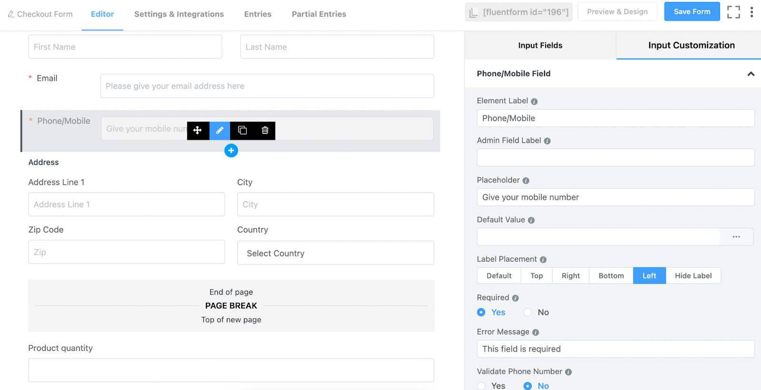761x390 pixels.
Task: Click the Element Label info icon
Action: click(x=534, y=101)
